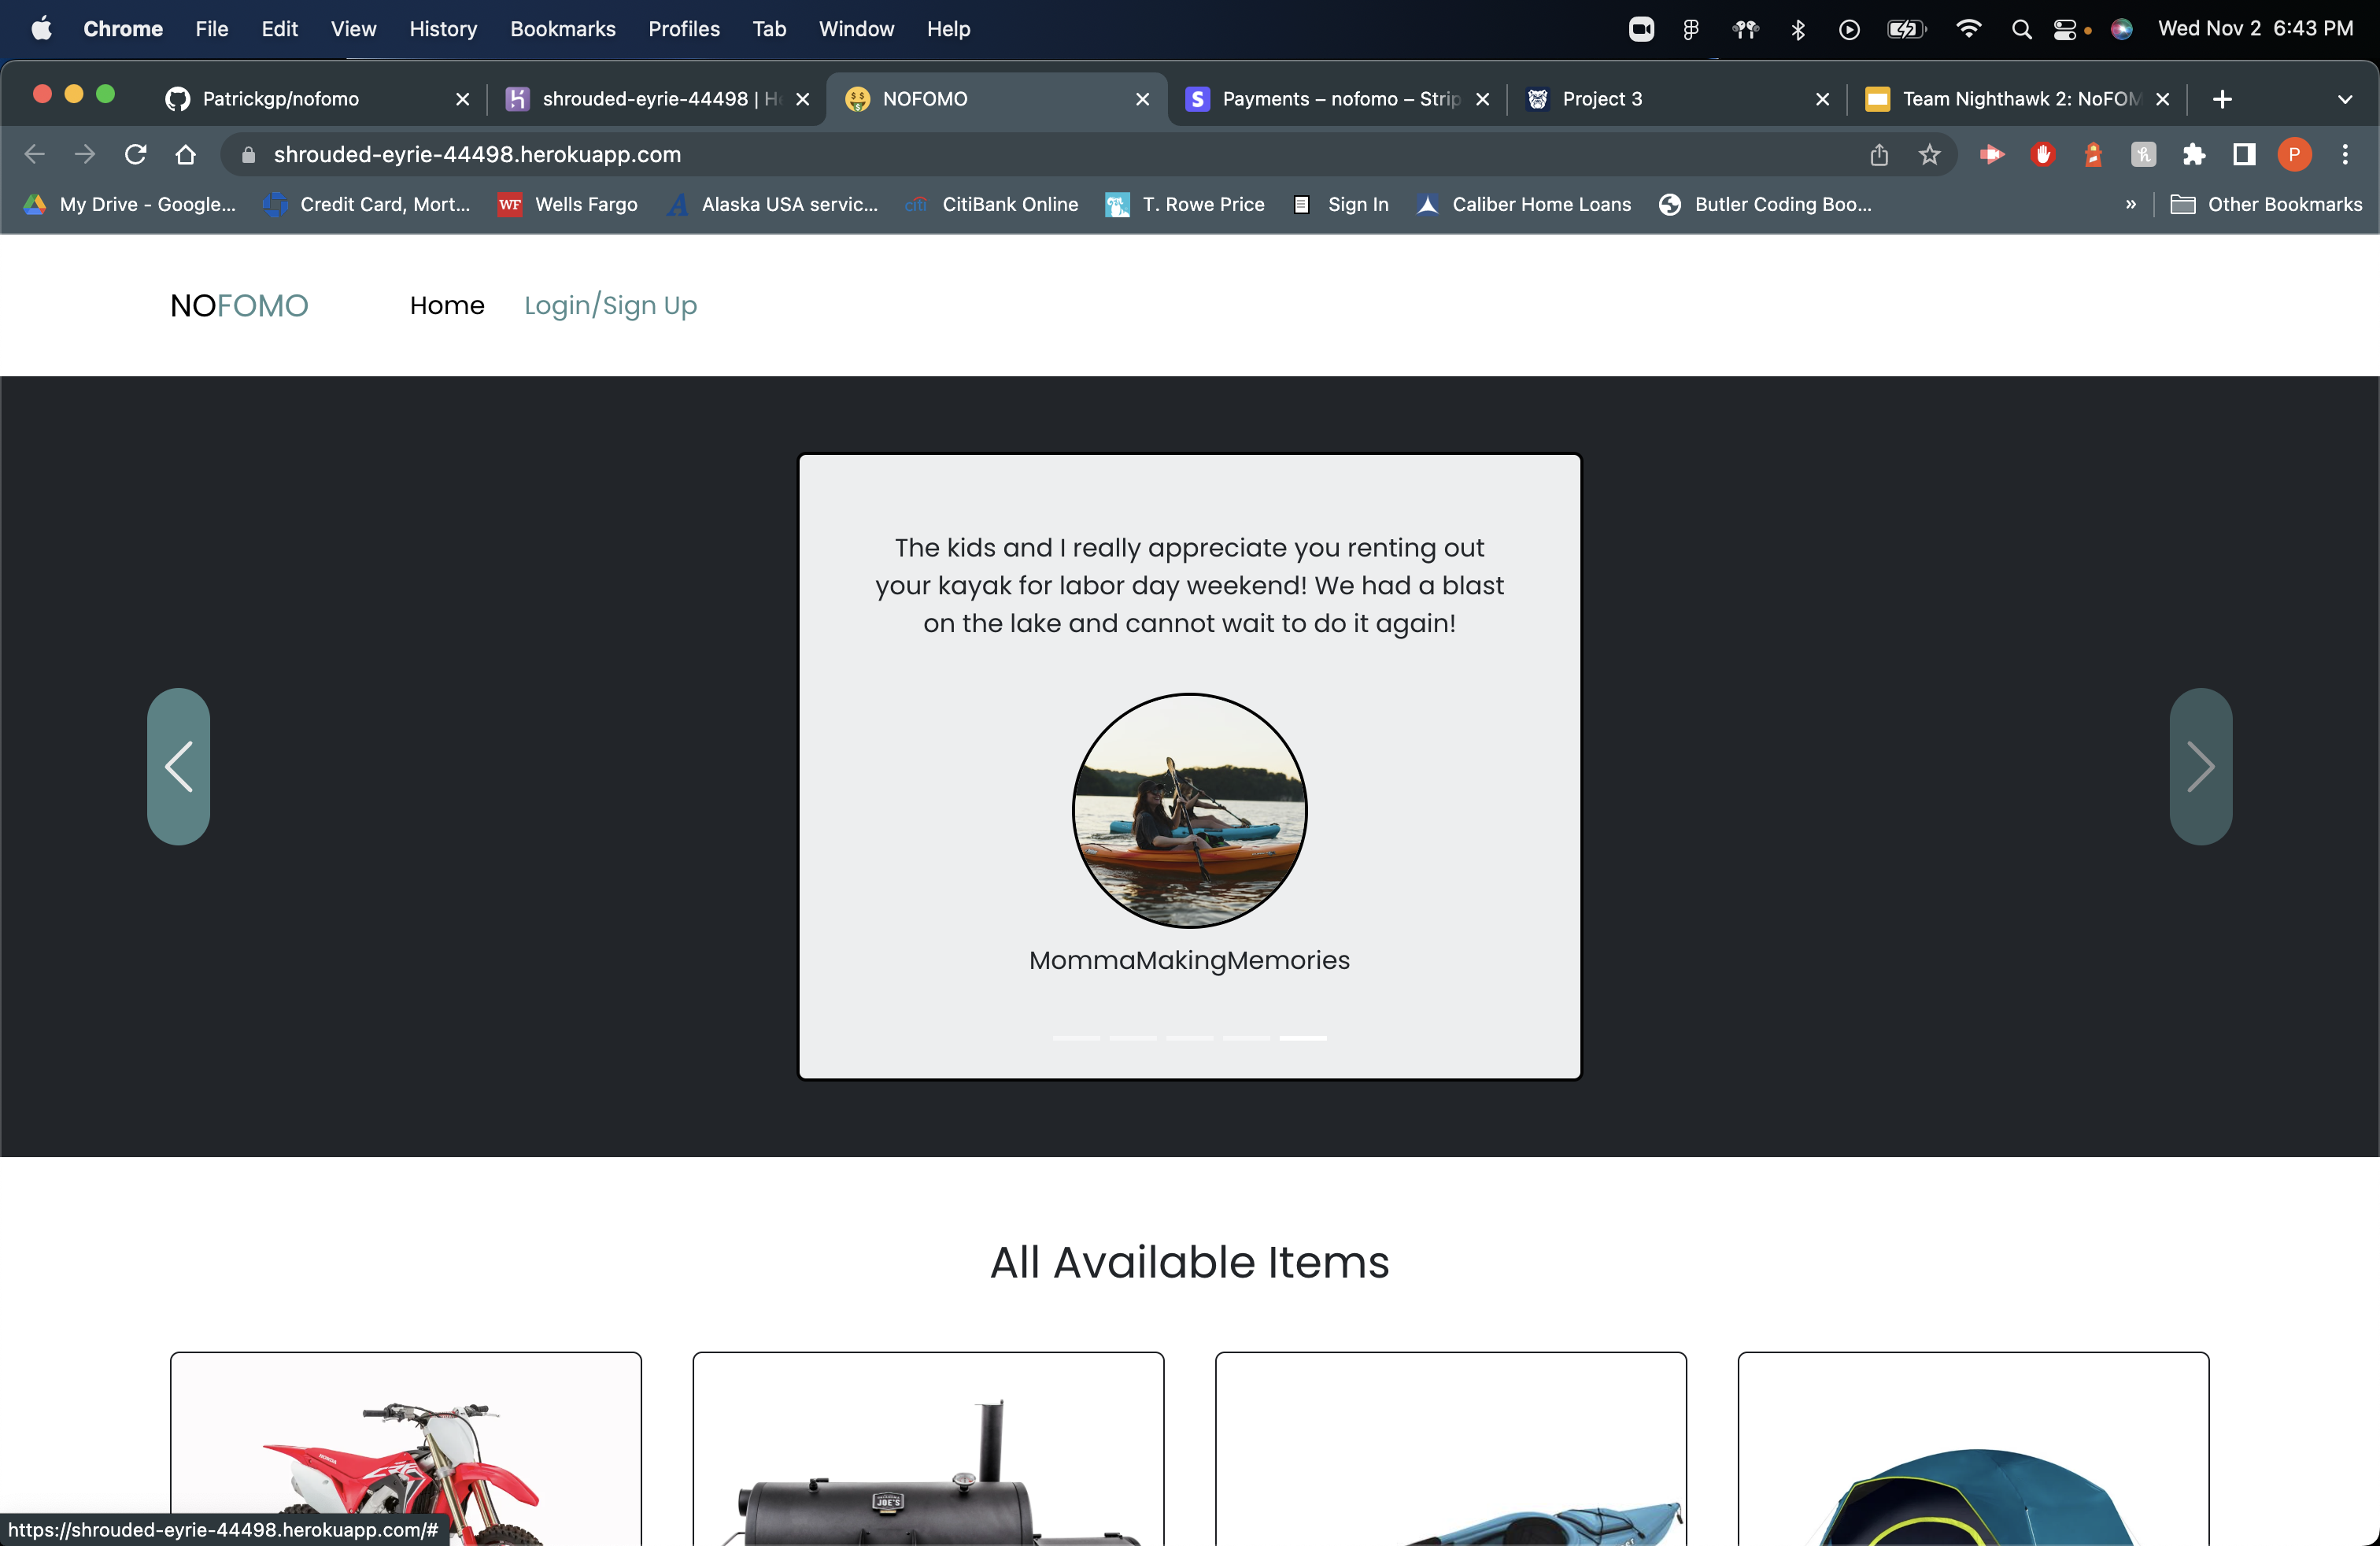Expand the hidden bookmarks chevron

point(2130,204)
